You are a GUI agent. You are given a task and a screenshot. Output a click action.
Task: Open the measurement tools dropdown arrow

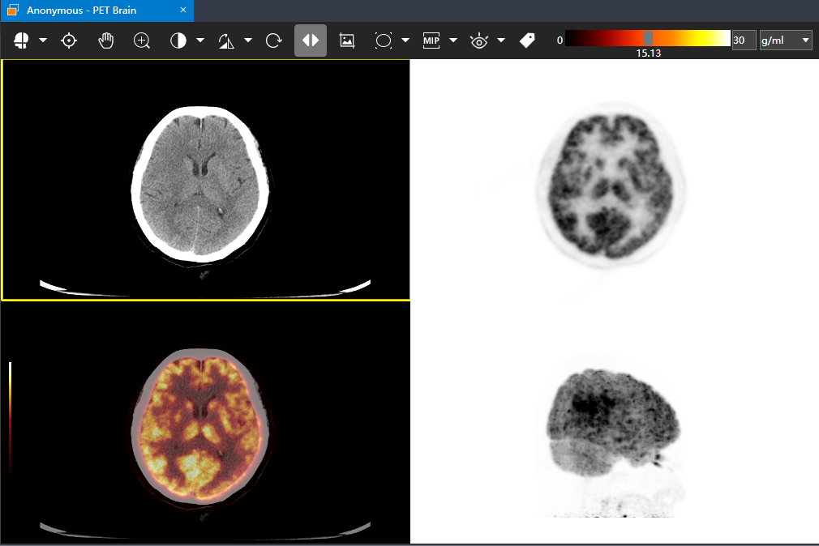coord(248,41)
